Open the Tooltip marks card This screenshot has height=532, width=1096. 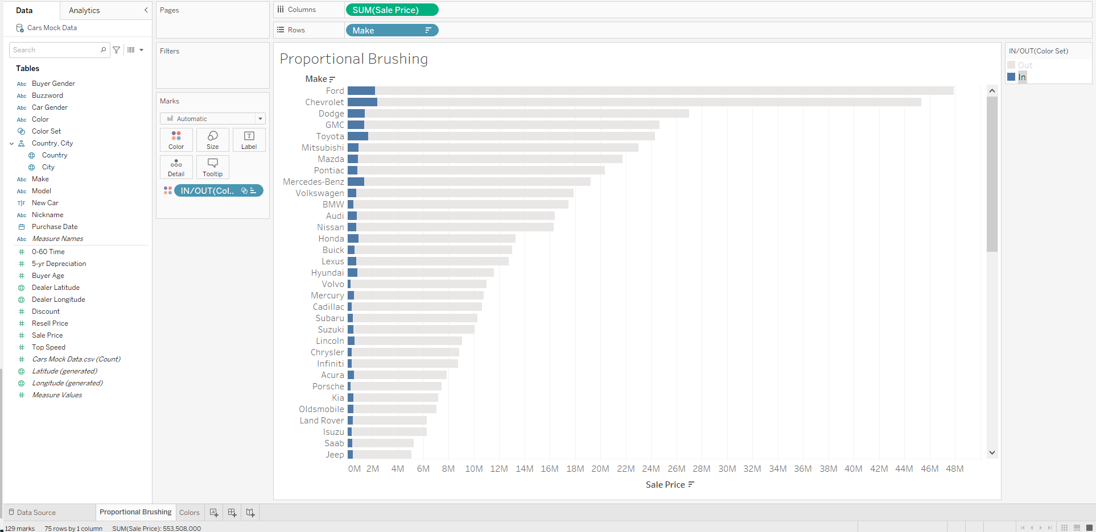(x=213, y=167)
